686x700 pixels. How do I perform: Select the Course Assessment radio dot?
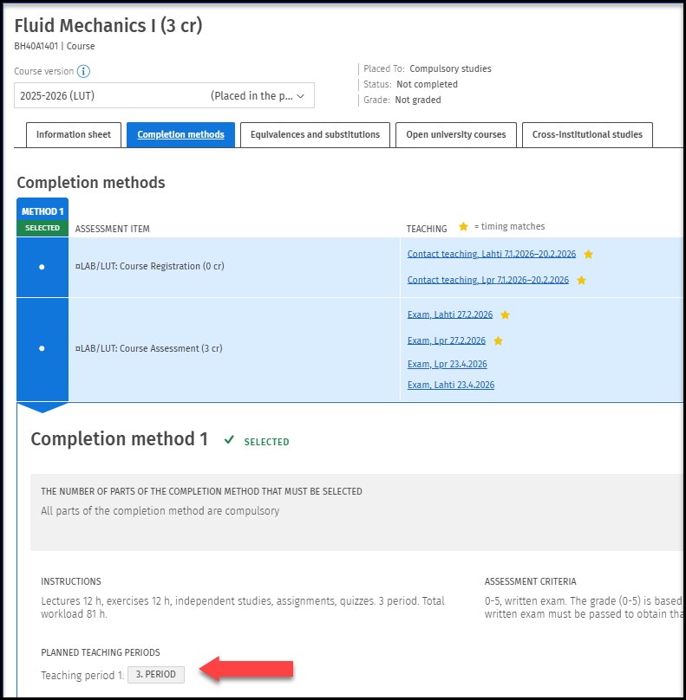pos(42,348)
